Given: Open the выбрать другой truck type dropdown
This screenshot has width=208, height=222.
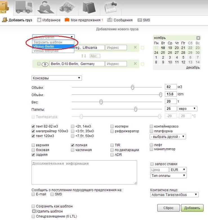Looking at the screenshot, I should pyautogui.click(x=168, y=137).
